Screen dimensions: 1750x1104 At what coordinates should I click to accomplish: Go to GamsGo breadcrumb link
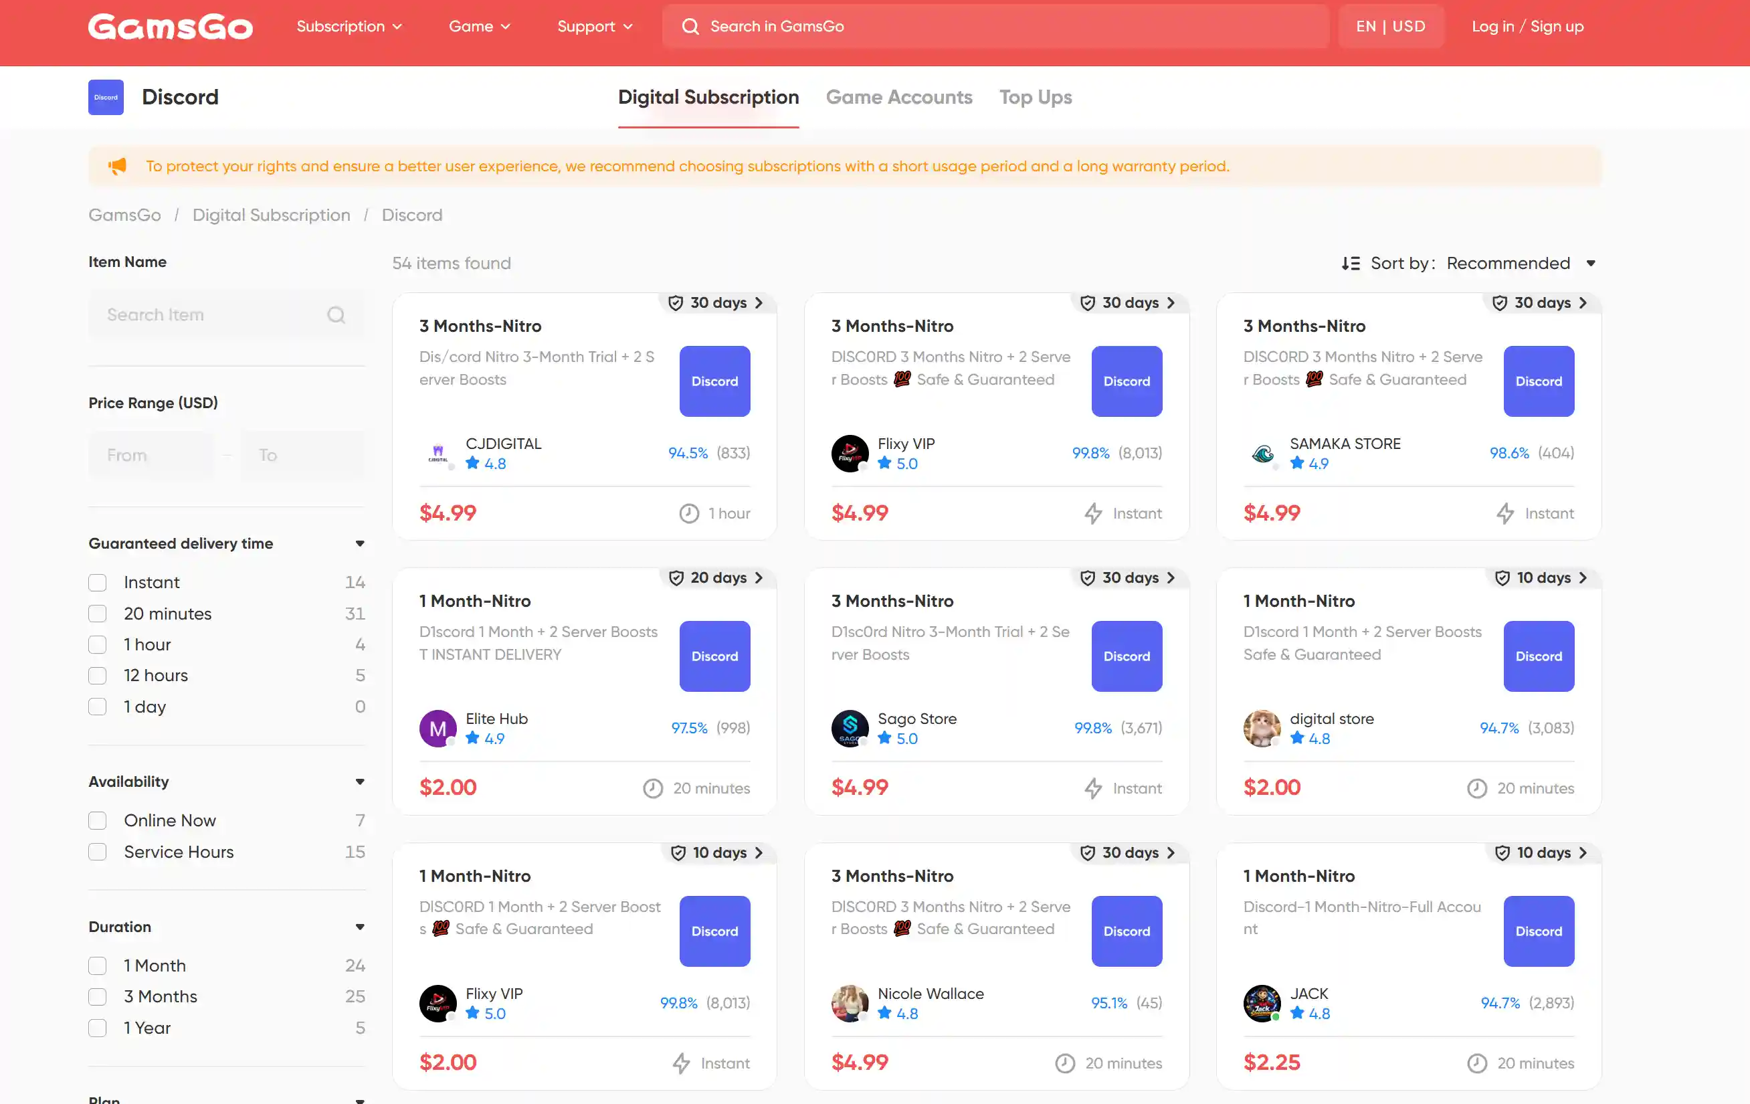124,215
